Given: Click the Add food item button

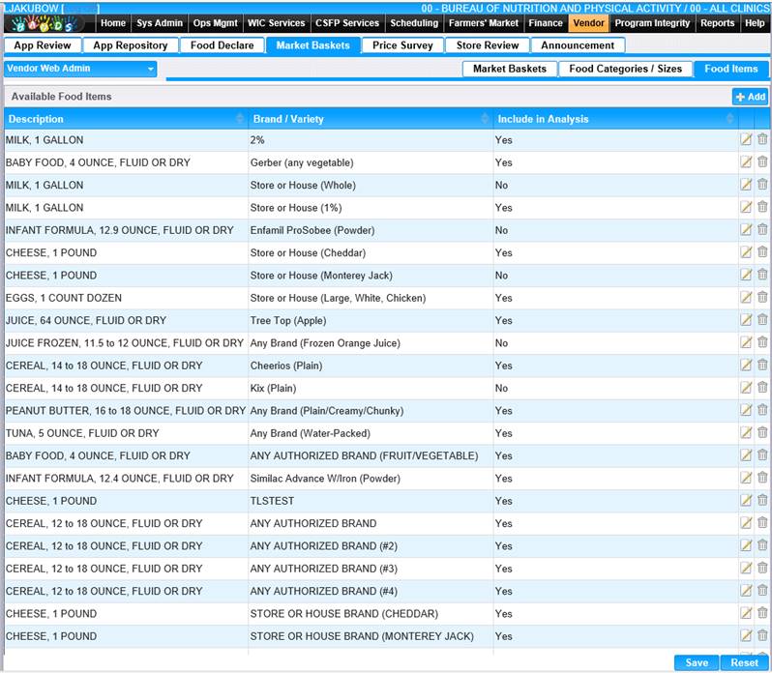Looking at the screenshot, I should [750, 97].
